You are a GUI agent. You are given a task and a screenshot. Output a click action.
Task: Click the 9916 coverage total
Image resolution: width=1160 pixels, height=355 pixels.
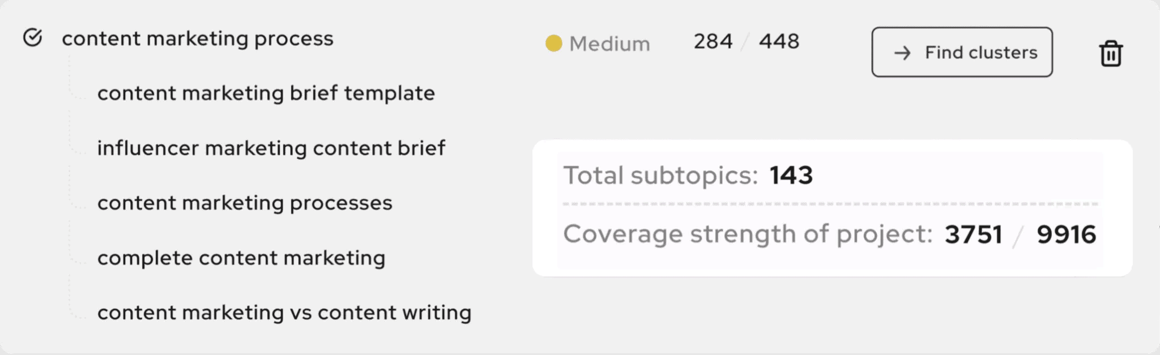click(1067, 234)
